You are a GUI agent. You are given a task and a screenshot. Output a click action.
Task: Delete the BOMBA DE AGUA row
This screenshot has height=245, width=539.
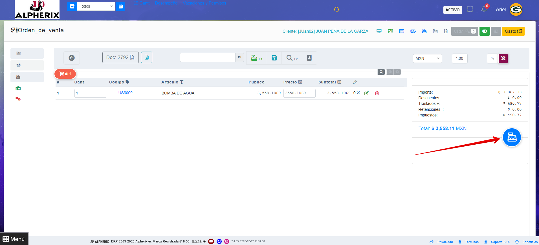(x=377, y=93)
